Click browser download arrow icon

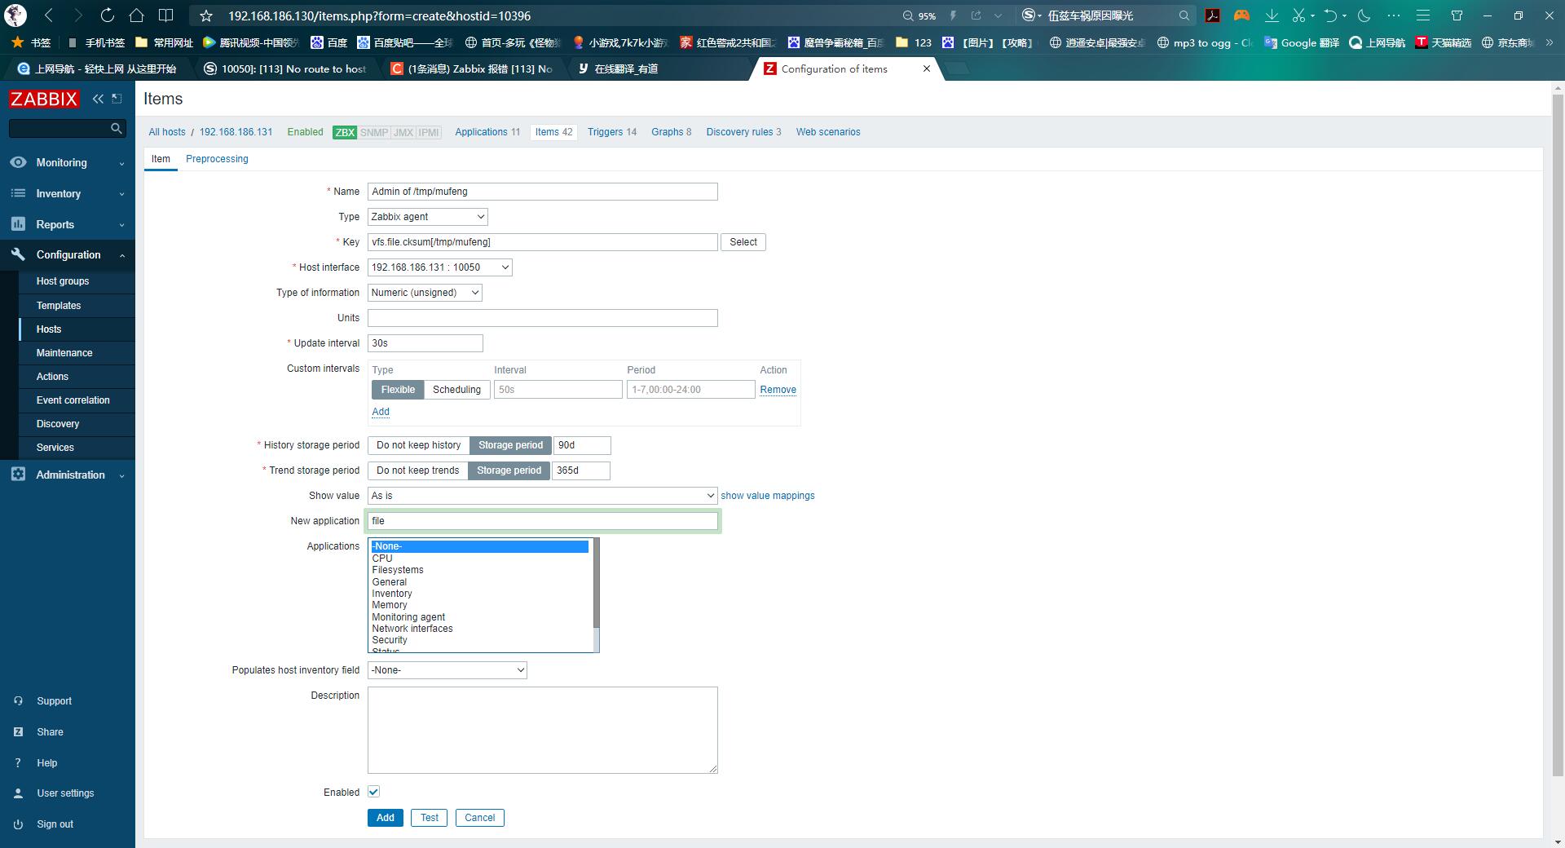(x=1272, y=15)
